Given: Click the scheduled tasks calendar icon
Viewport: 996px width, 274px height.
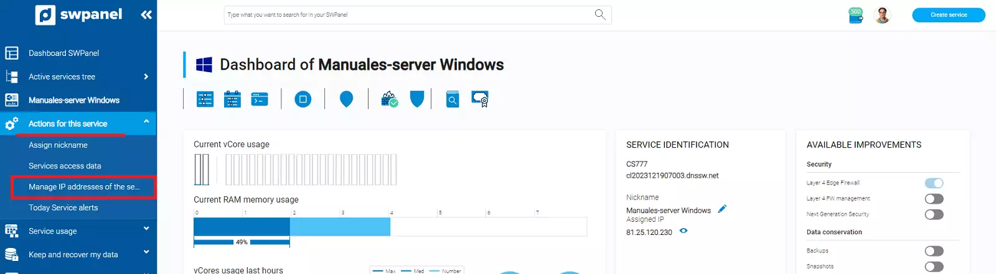Looking at the screenshot, I should click(232, 99).
